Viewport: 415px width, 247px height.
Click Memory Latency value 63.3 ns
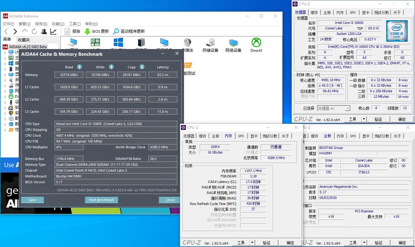click(x=163, y=75)
